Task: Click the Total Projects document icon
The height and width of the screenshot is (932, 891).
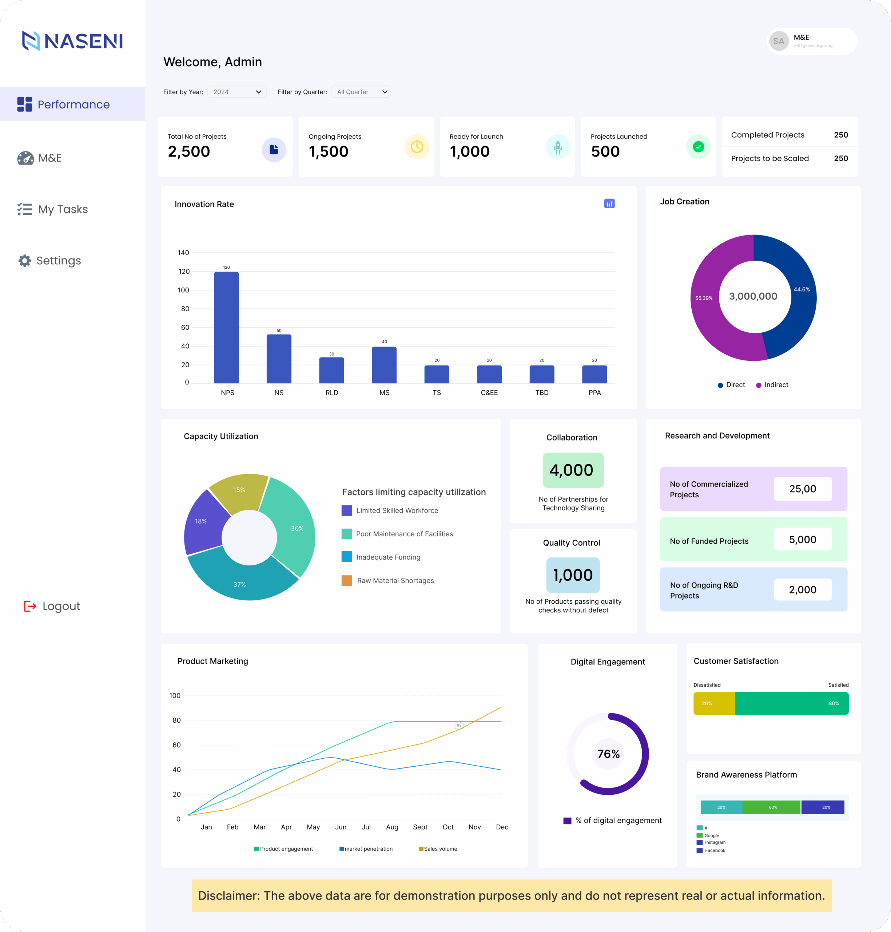Action: pos(274,150)
